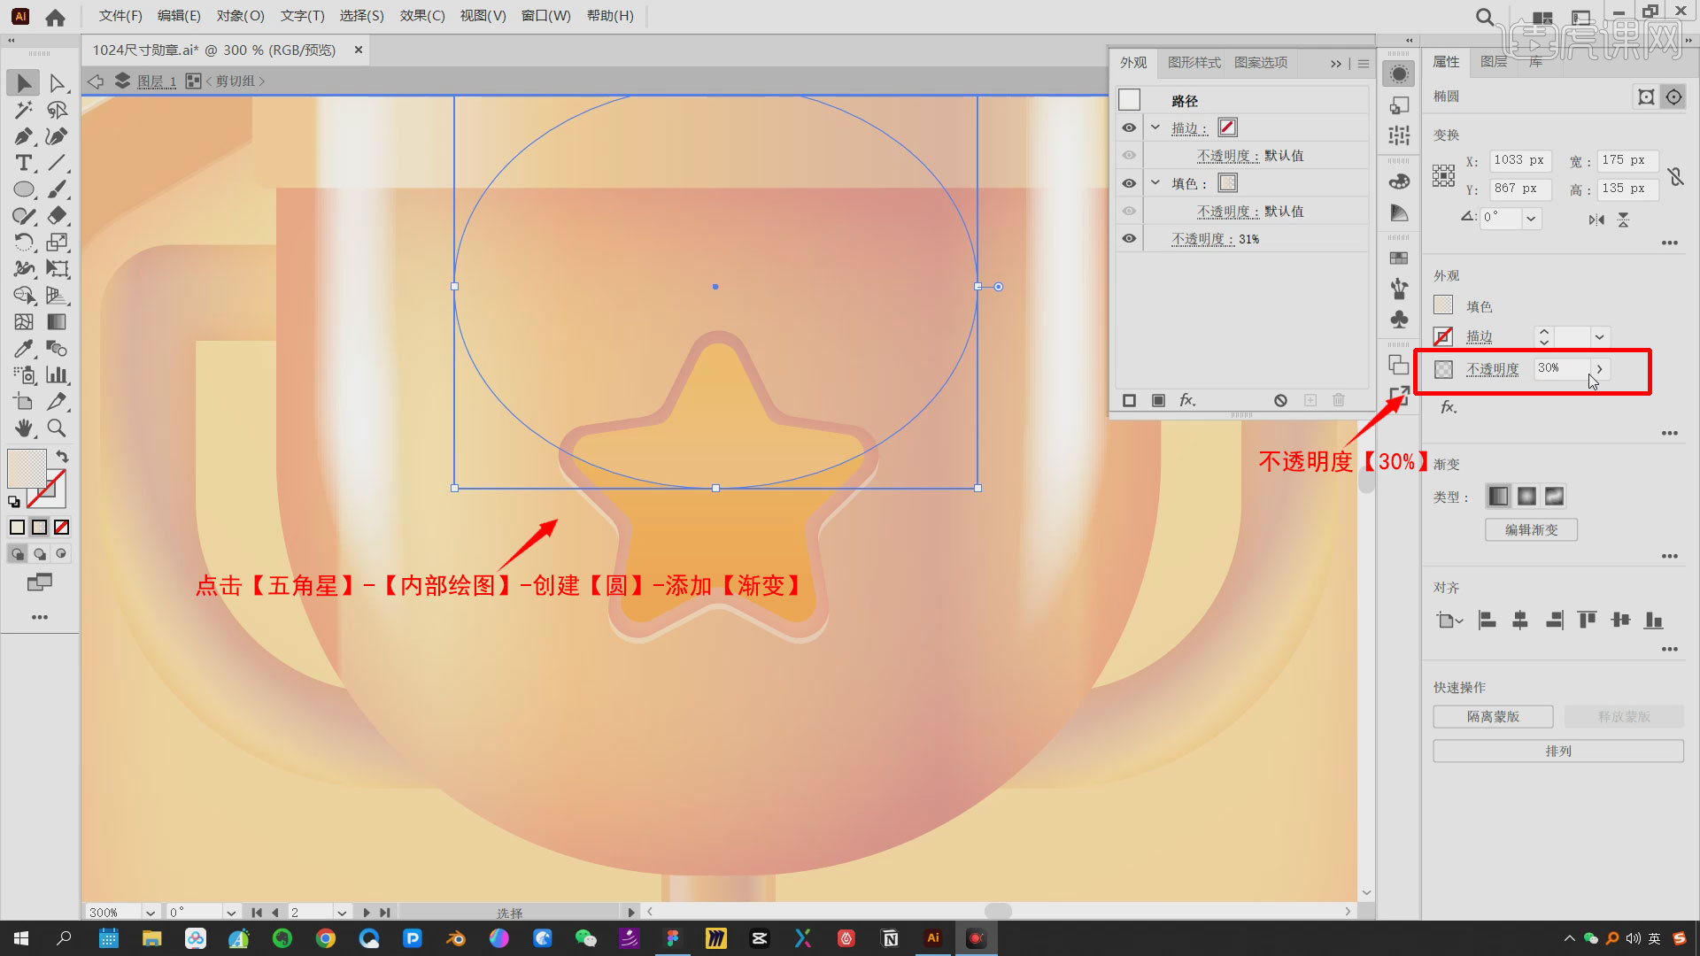Click the fill color swatch in Properties

(x=1443, y=305)
